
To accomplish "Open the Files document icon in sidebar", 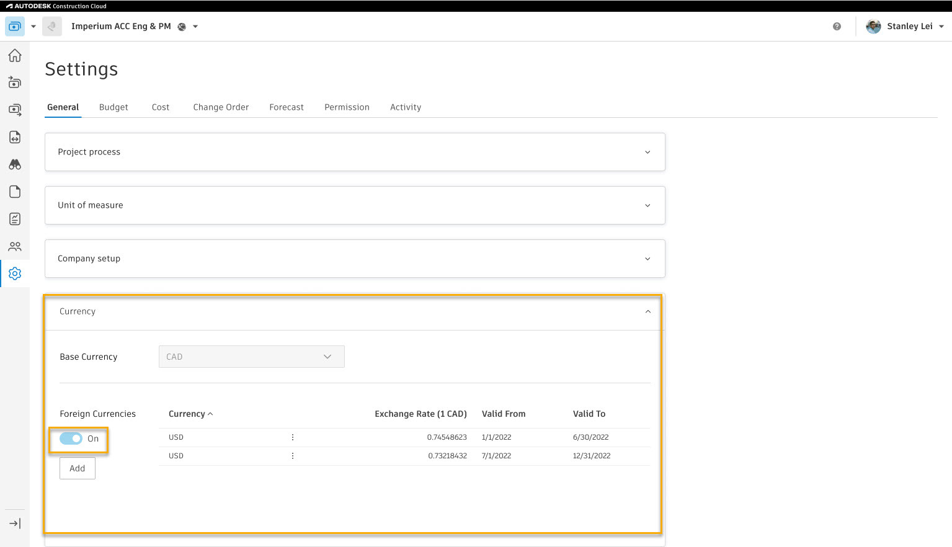I will click(15, 192).
